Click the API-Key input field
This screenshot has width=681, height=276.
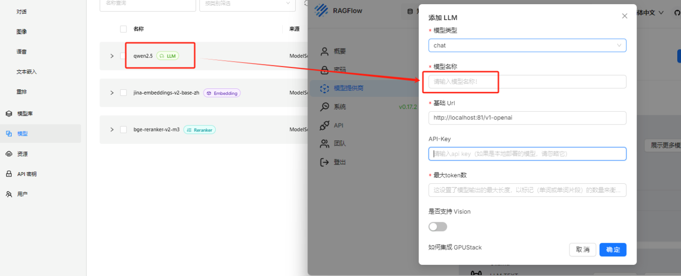tap(527, 154)
